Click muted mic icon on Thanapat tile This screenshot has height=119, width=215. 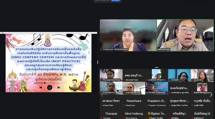(x=101, y=118)
